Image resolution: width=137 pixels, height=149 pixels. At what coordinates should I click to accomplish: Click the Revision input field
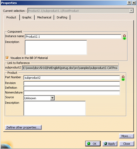(x=72, y=83)
